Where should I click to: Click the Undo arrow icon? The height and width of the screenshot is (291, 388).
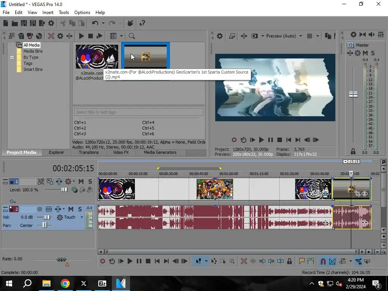pos(95,23)
